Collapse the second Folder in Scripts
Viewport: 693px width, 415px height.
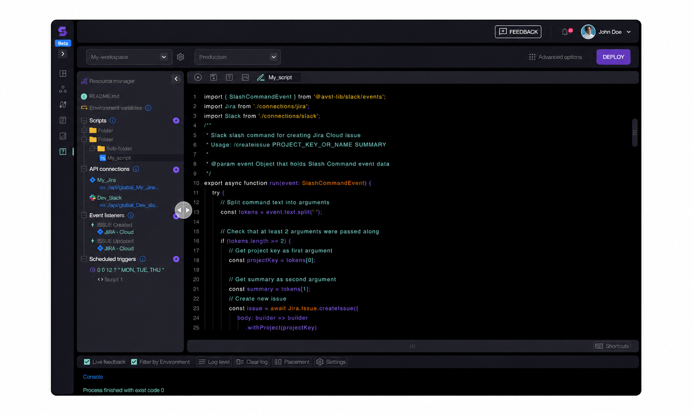coord(84,139)
